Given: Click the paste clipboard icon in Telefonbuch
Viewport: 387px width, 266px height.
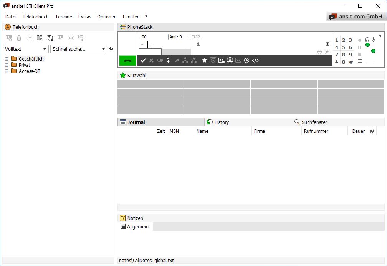Looking at the screenshot, I should click(x=40, y=38).
